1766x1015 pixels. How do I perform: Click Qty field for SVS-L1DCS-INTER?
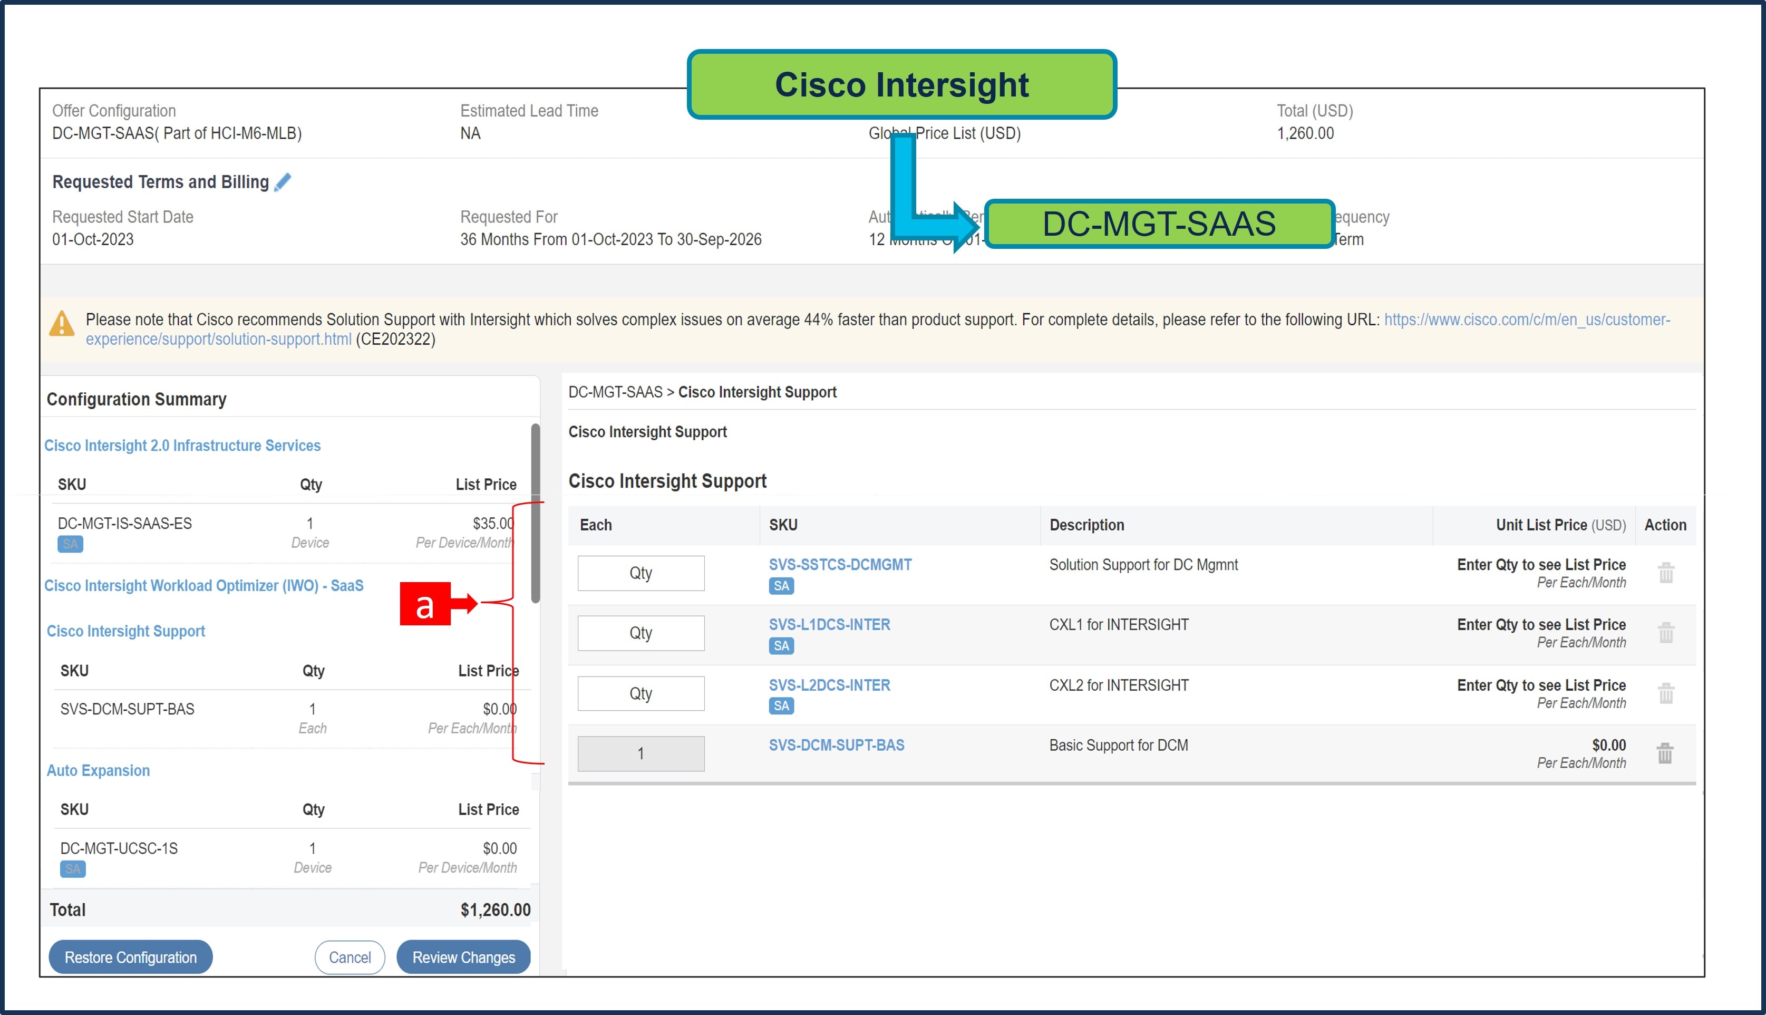(641, 633)
